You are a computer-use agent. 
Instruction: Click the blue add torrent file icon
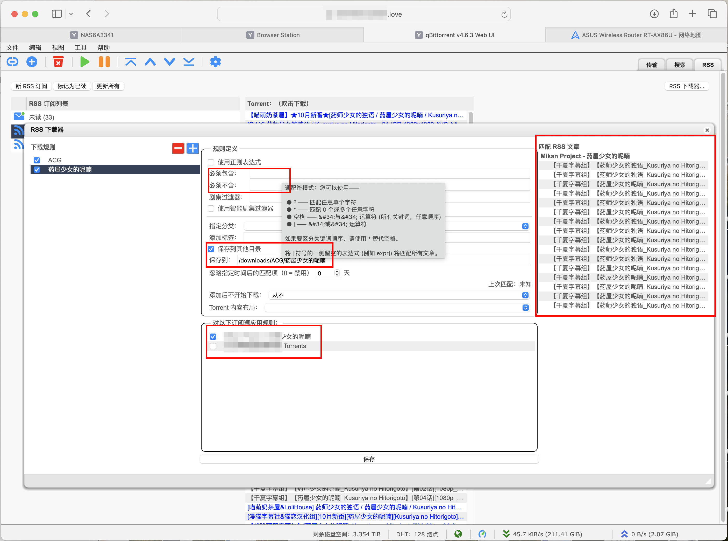click(32, 61)
